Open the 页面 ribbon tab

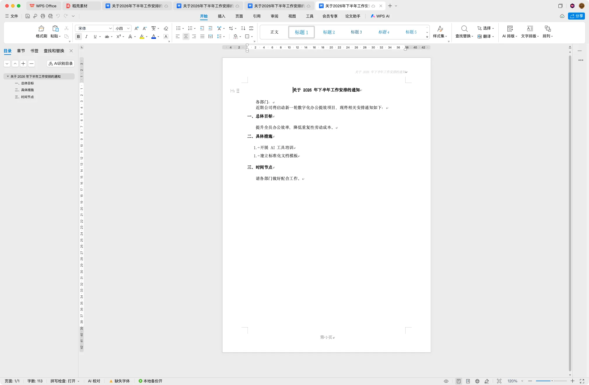click(x=239, y=16)
